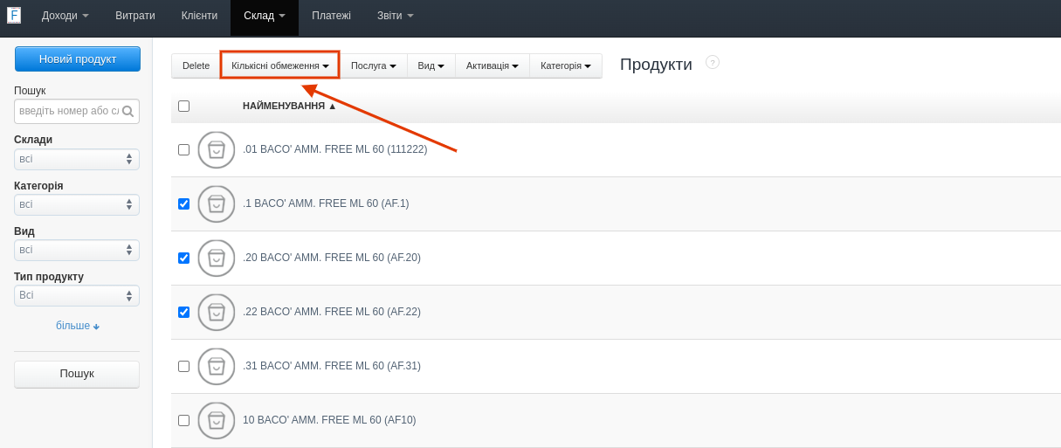Expand the Склади warehouse selector

(77, 160)
